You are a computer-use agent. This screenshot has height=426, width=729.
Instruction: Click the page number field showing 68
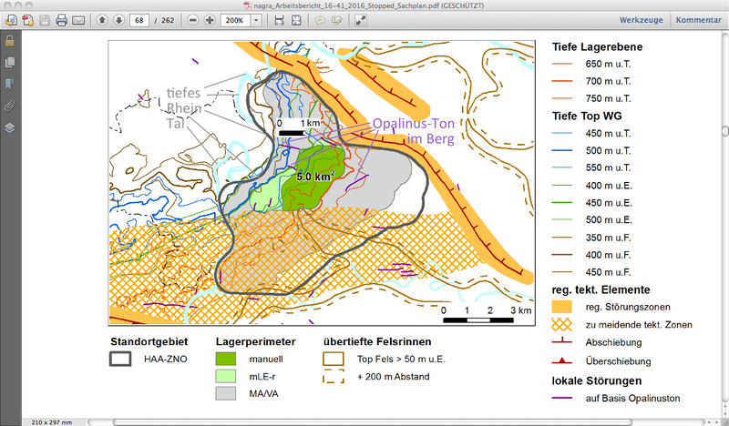[139, 20]
